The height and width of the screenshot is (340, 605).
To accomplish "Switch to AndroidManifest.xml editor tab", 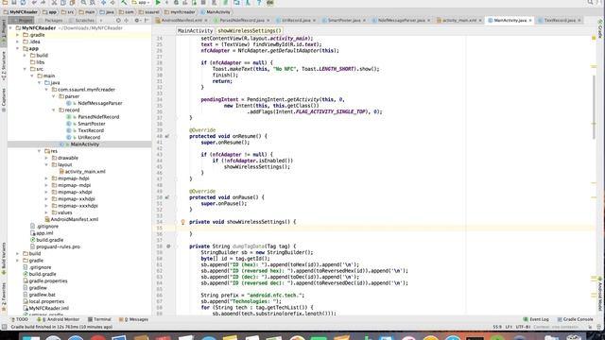I will click(181, 20).
